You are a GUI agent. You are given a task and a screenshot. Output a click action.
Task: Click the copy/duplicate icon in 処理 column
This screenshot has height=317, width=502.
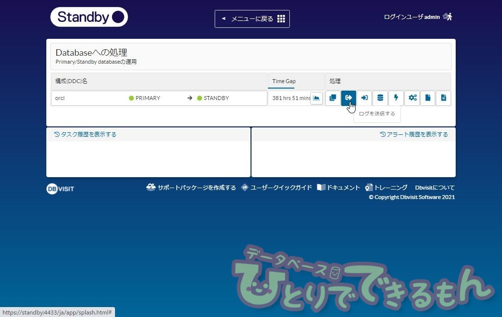click(x=333, y=98)
